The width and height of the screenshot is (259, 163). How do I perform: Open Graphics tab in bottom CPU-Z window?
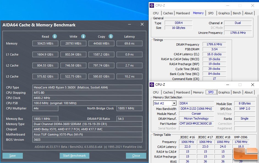pyautogui.click(x=224, y=92)
